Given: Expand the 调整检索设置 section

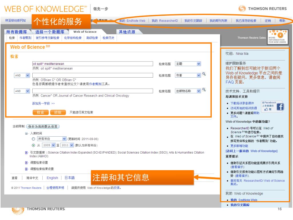Looking at the screenshot, I should pyautogui.click(x=26, y=163).
